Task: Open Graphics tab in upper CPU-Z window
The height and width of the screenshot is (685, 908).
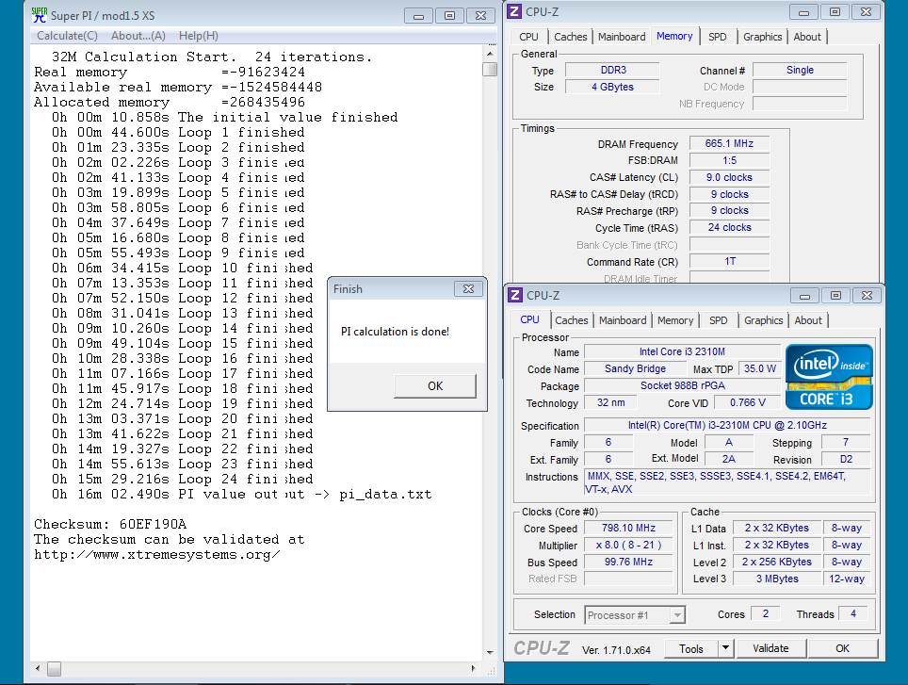Action: [x=763, y=37]
